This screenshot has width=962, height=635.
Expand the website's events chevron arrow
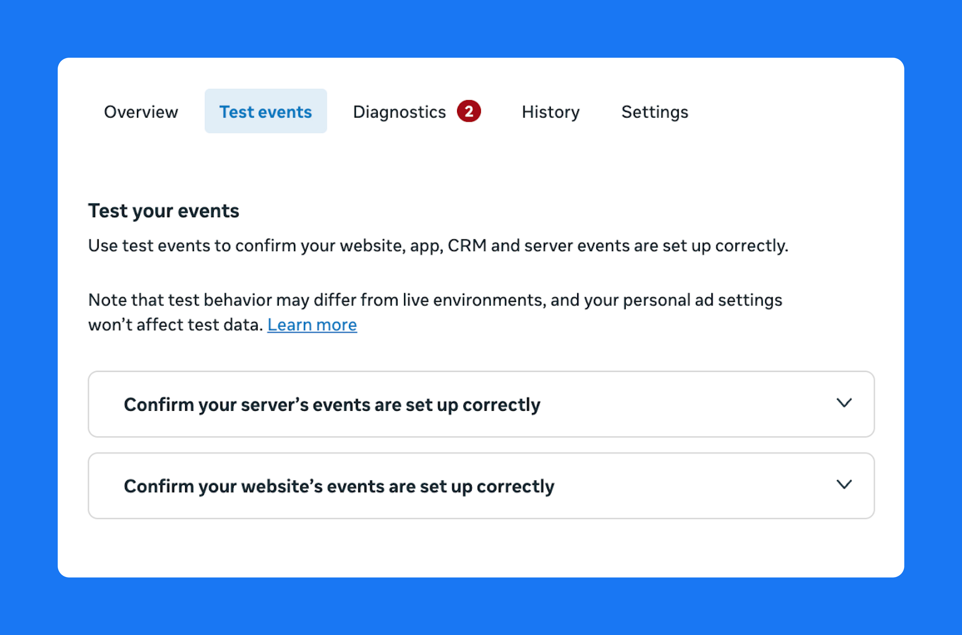pos(844,484)
